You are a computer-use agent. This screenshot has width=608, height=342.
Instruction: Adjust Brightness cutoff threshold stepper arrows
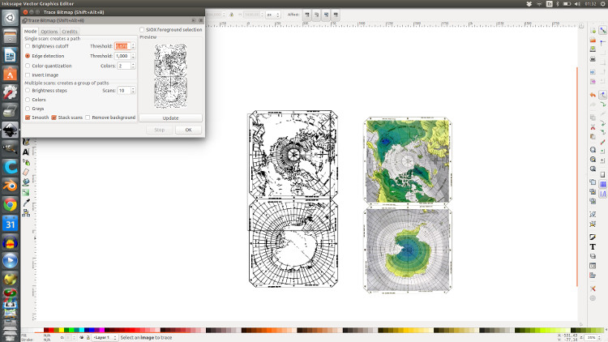coord(134,46)
